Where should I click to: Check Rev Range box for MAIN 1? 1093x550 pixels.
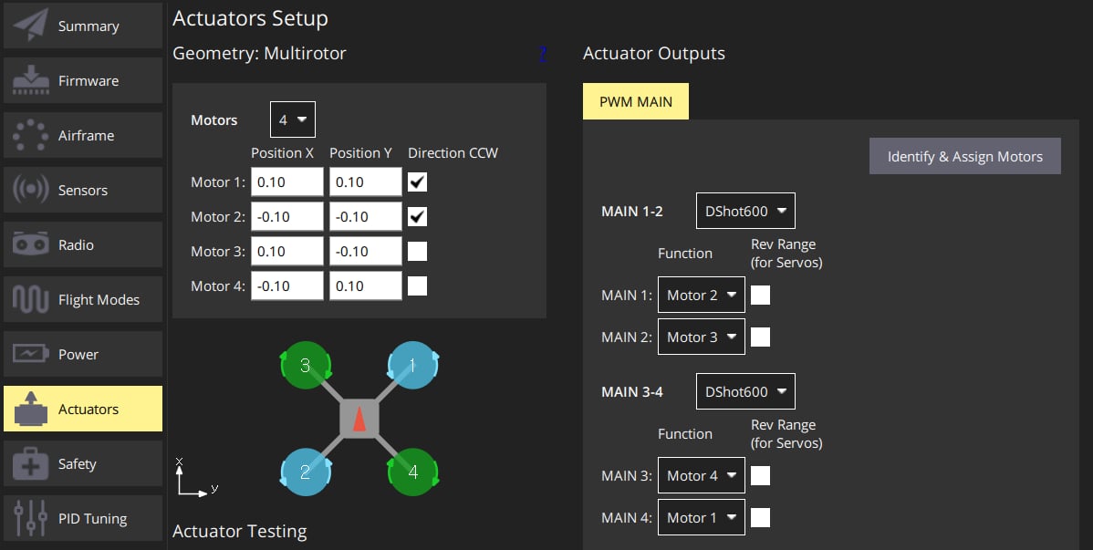760,296
